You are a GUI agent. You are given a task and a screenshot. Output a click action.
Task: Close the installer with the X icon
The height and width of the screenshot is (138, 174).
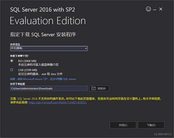pyautogui.click(x=161, y=9)
